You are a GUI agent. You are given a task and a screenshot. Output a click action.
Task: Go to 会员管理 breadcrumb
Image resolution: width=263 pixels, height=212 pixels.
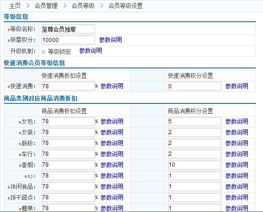pyautogui.click(x=46, y=6)
